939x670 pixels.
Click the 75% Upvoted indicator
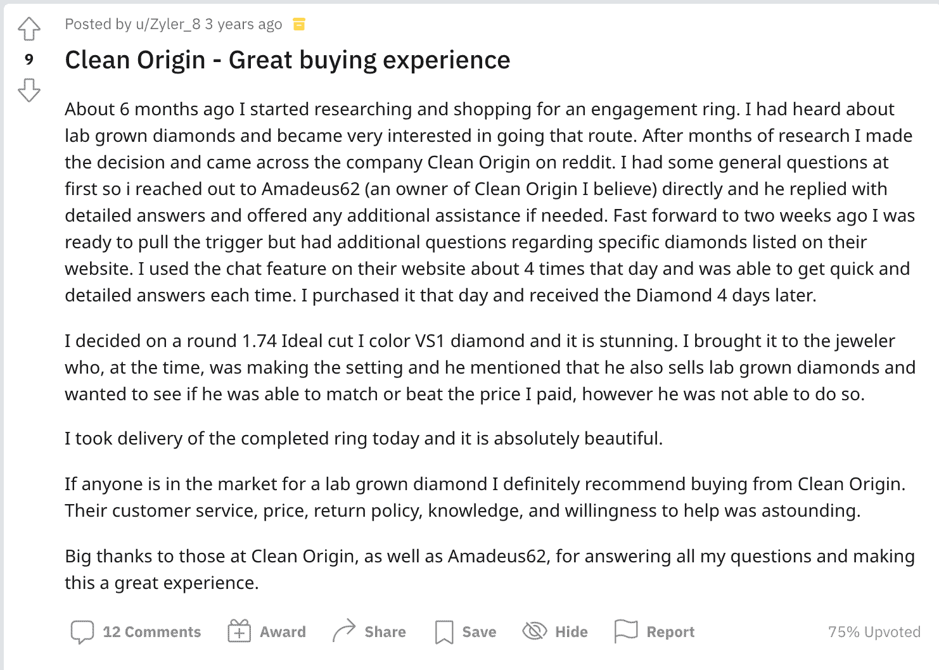coord(873,631)
